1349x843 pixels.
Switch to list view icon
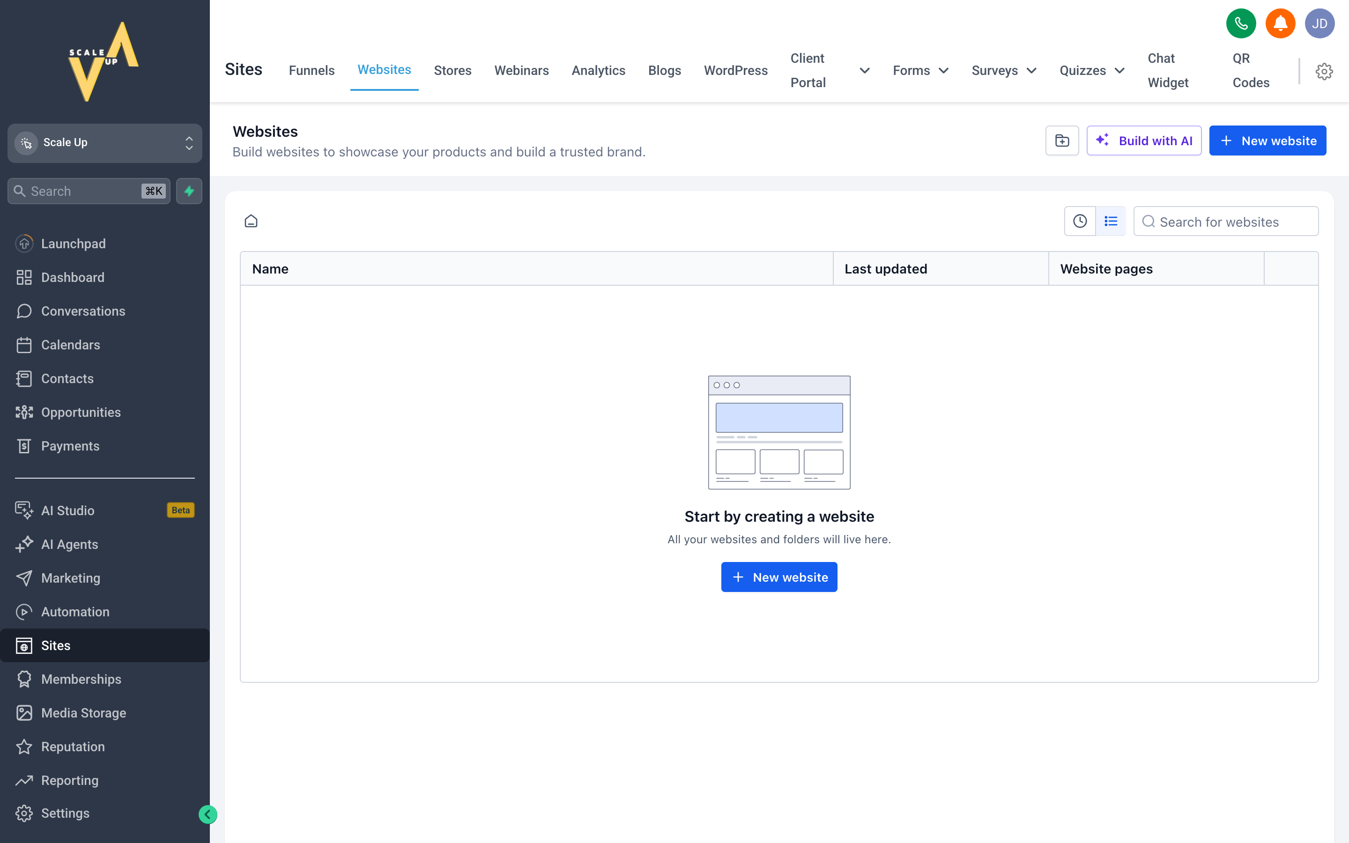click(x=1111, y=222)
